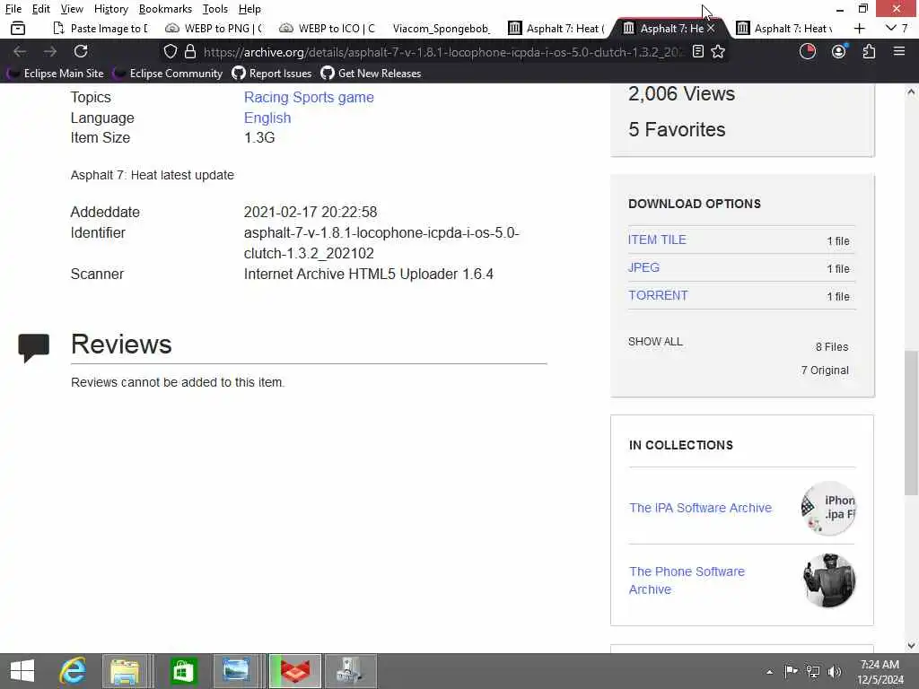Download the ITEM TILE file
The height and width of the screenshot is (689, 919).
pos(657,240)
